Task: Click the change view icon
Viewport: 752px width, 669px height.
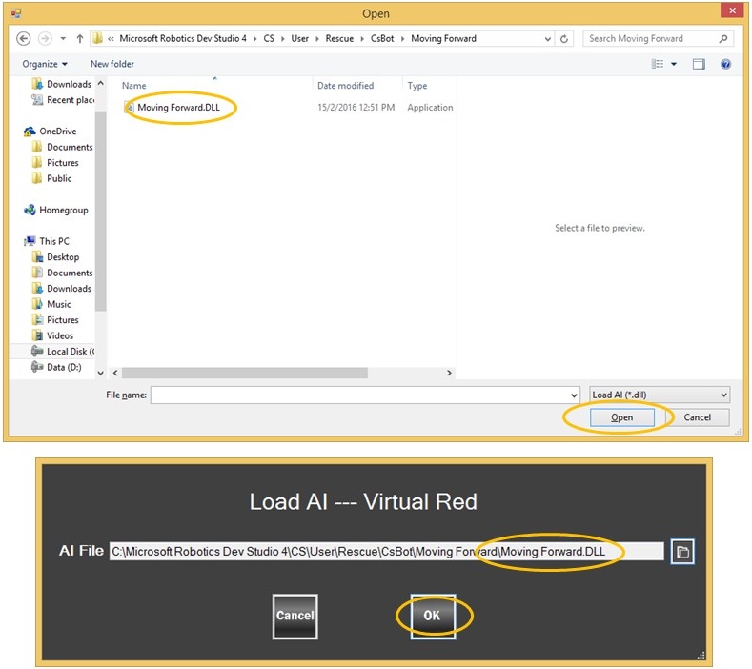Action: (658, 64)
